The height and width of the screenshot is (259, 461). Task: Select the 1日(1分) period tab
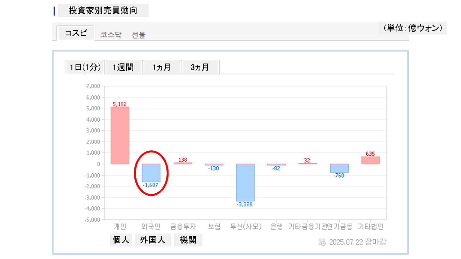pyautogui.click(x=85, y=67)
